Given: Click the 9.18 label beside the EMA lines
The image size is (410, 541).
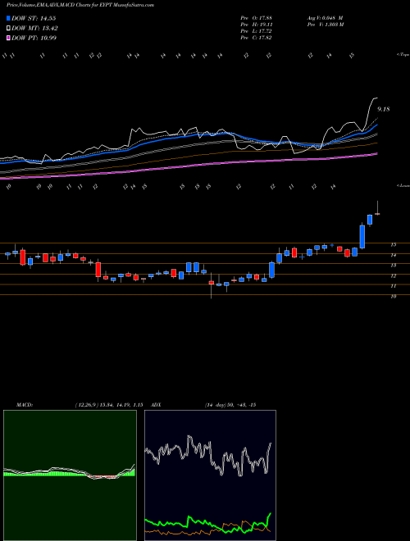Looking at the screenshot, I should tap(384, 109).
